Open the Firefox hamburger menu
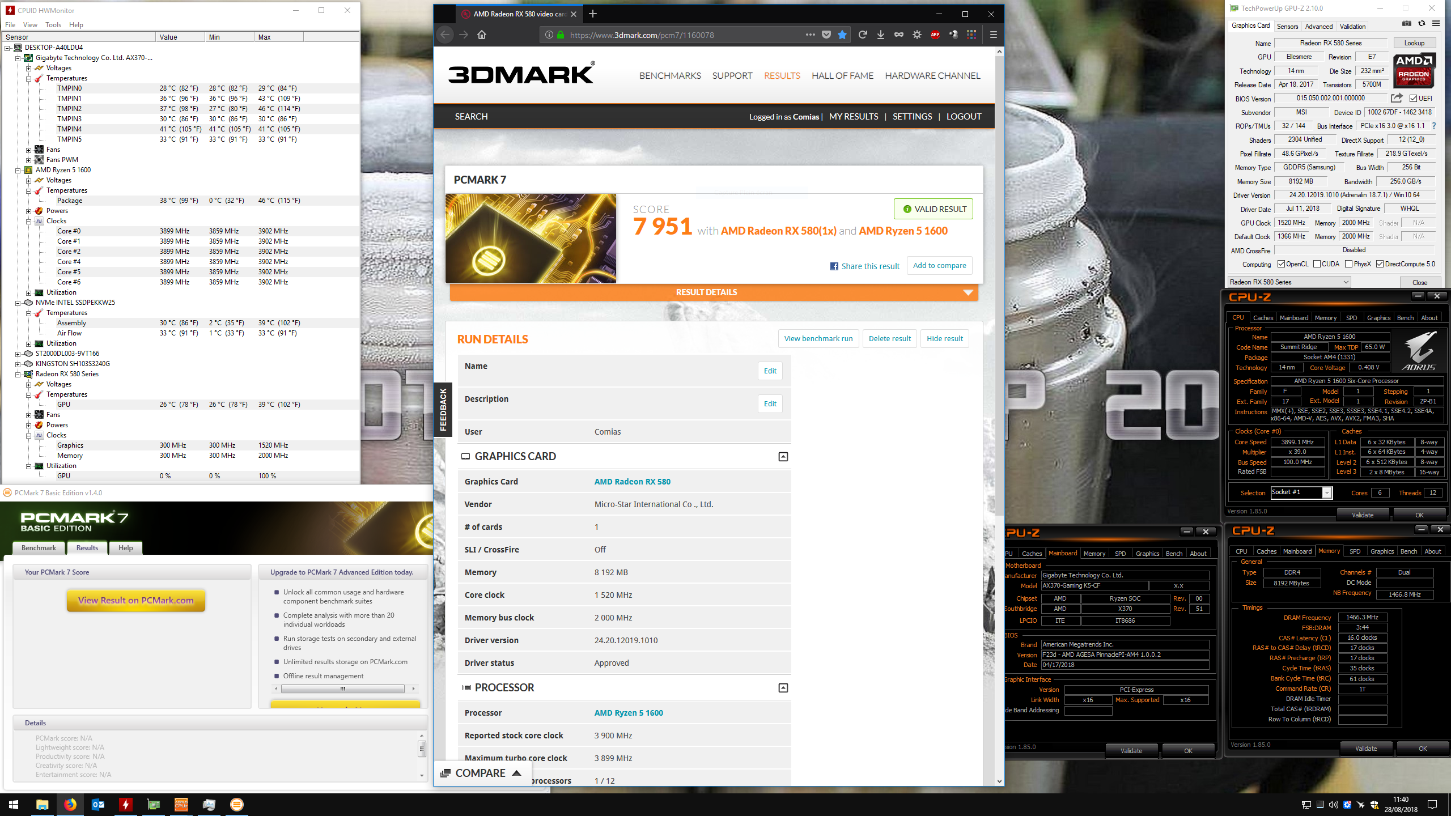 (993, 35)
